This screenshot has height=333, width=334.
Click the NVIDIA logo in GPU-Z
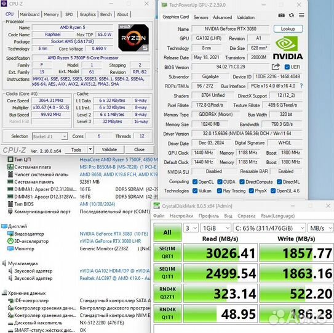(288, 48)
